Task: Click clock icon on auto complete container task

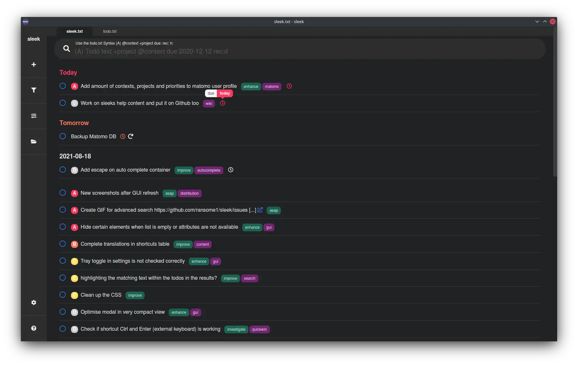Action: point(231,170)
